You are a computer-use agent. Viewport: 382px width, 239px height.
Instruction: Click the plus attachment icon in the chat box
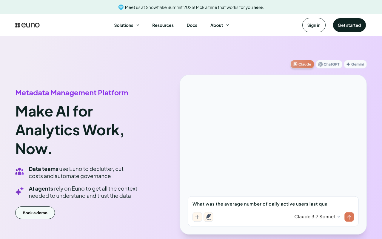coord(197,217)
